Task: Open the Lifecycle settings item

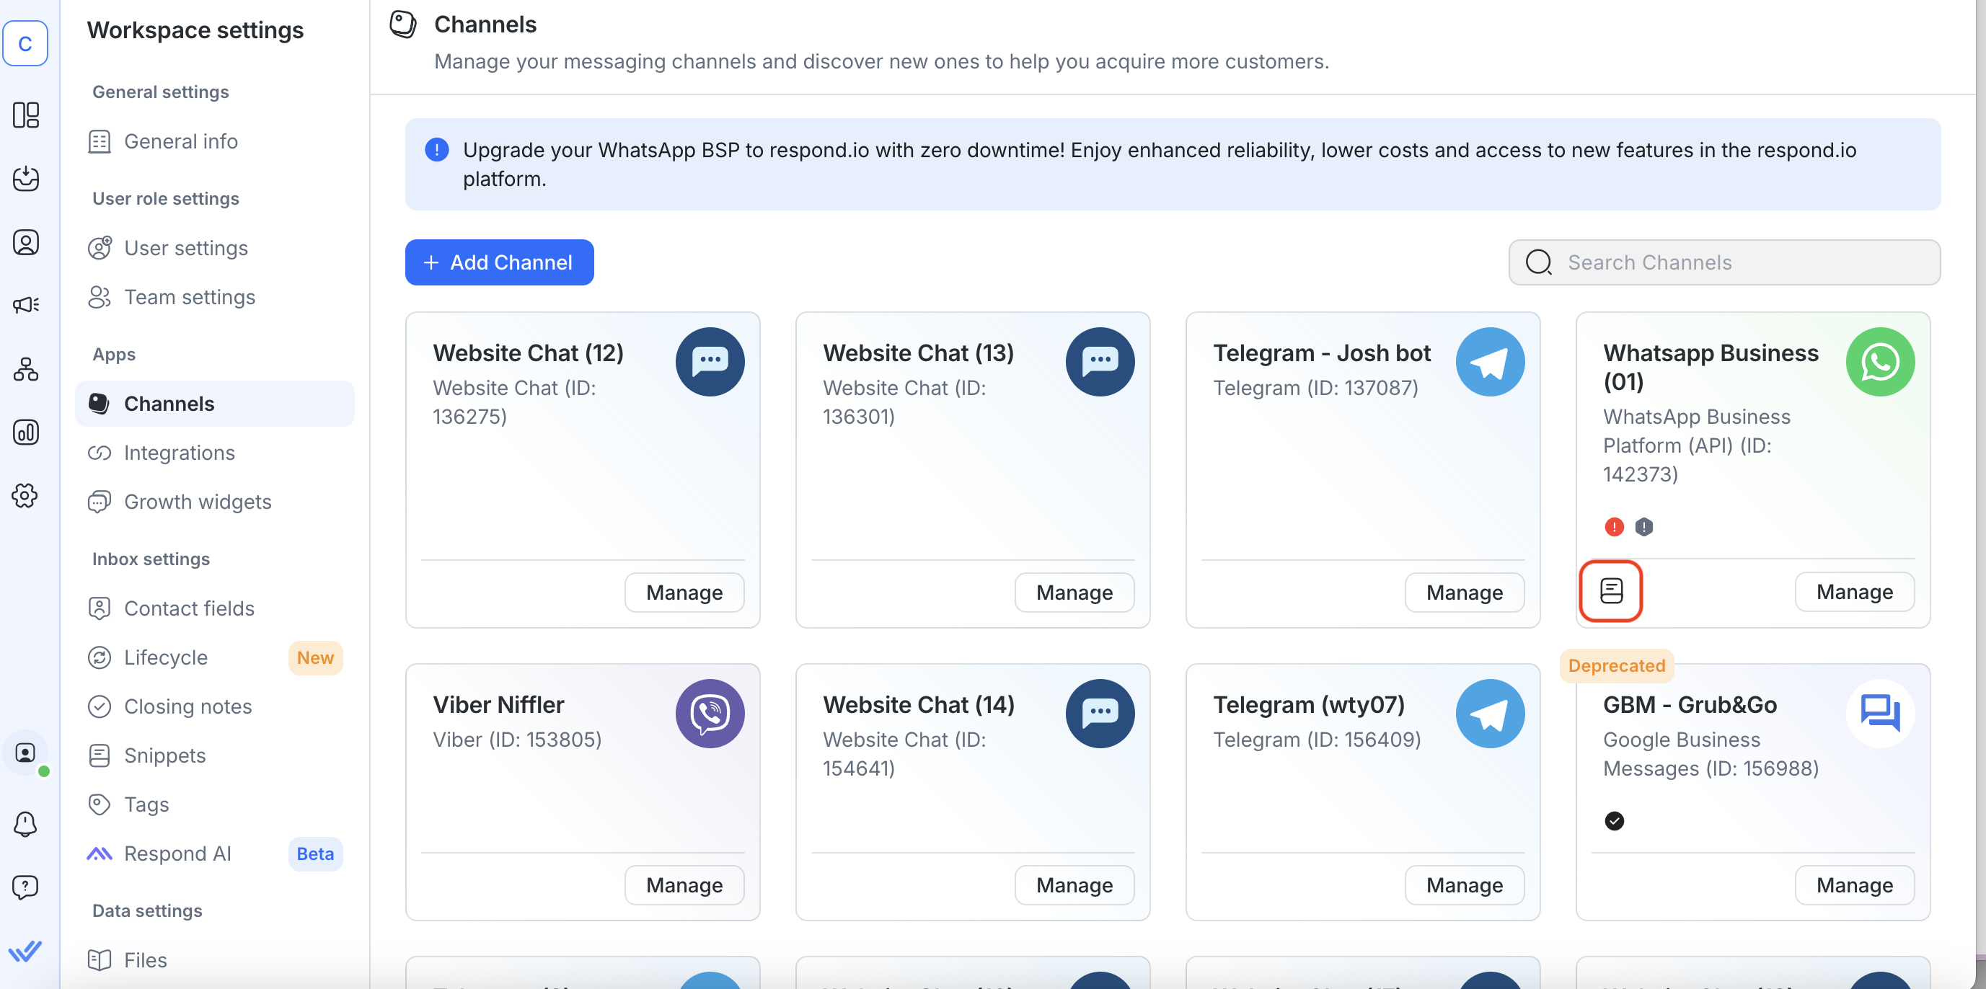Action: pos(165,657)
